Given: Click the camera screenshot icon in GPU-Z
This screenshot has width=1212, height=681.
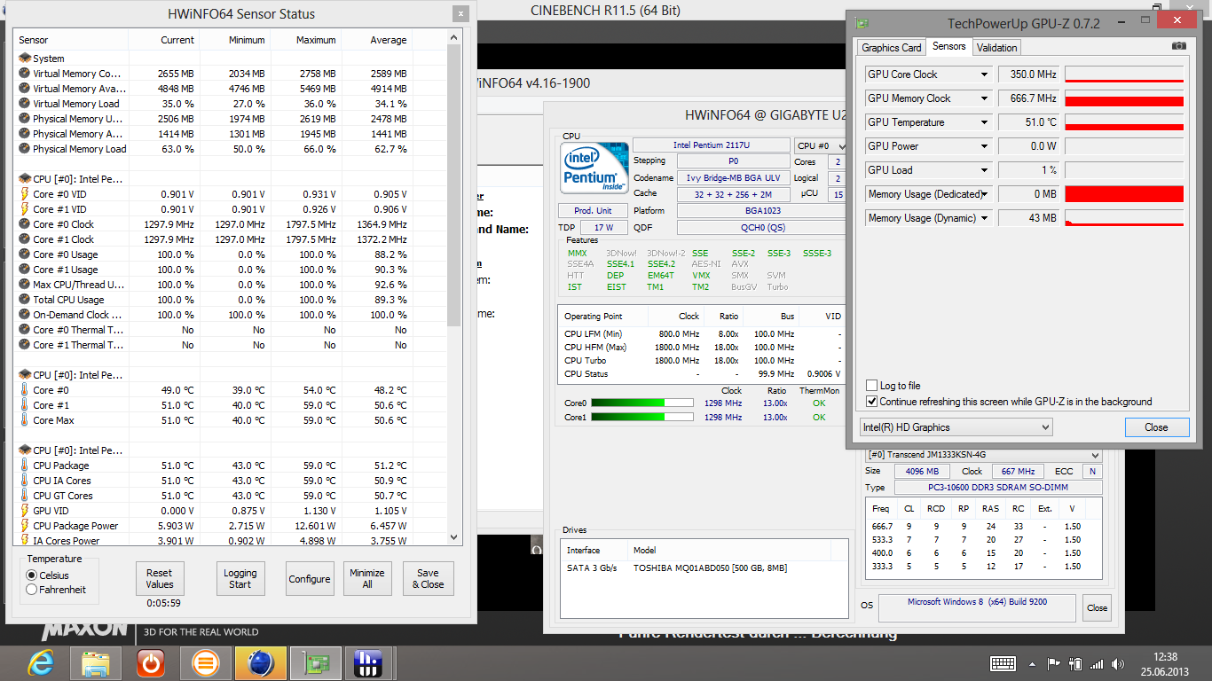Looking at the screenshot, I should (x=1178, y=46).
